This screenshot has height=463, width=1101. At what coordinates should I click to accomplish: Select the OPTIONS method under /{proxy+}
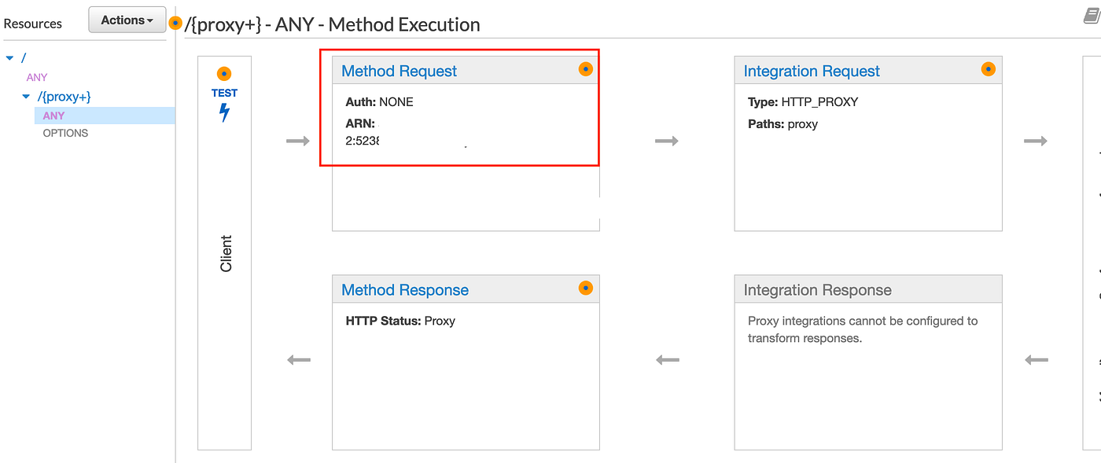[65, 133]
